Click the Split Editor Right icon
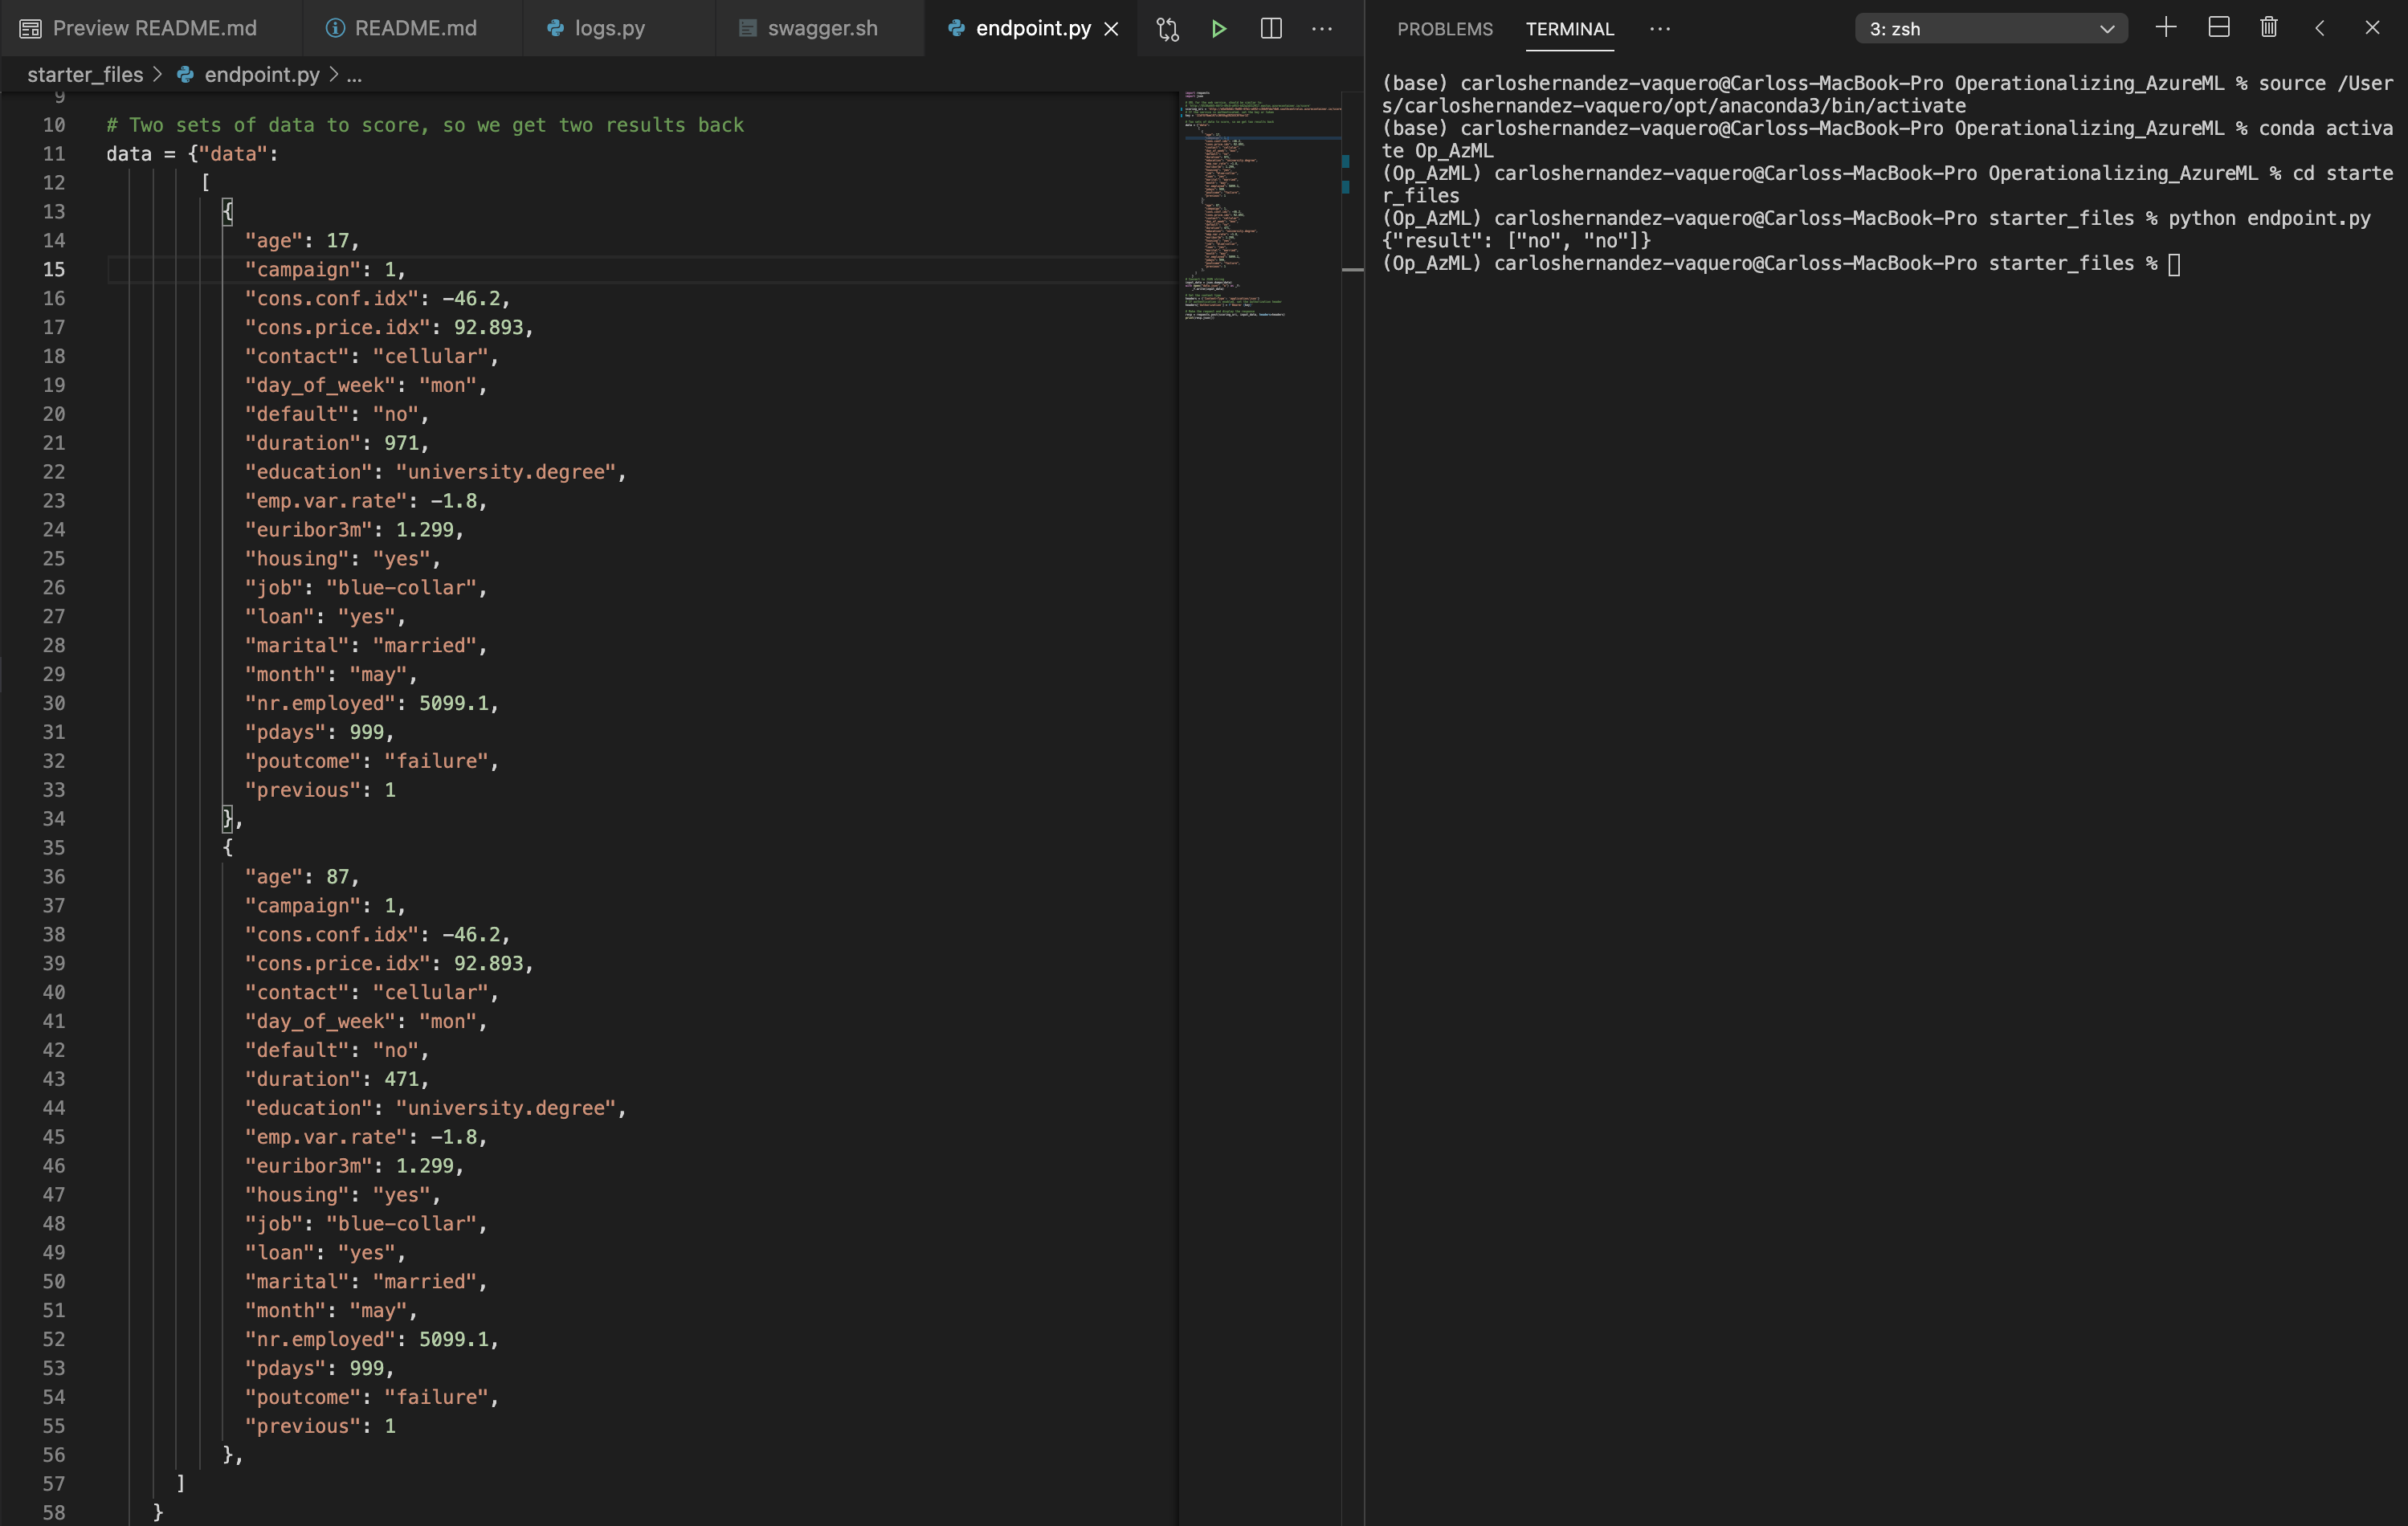2408x1526 pixels. click(1271, 28)
